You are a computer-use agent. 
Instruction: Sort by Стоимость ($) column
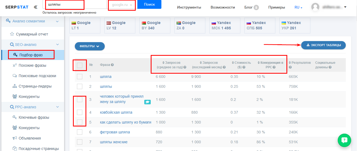pos(241,63)
